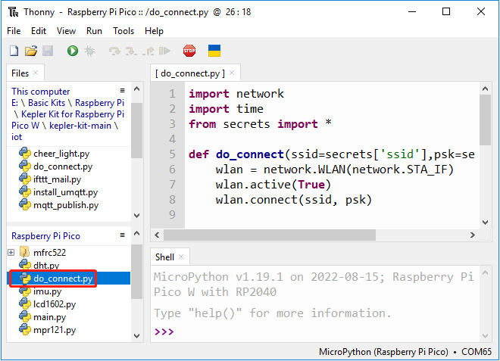The height and width of the screenshot is (361, 500).
Task: Open the Run menu
Action: 94,31
